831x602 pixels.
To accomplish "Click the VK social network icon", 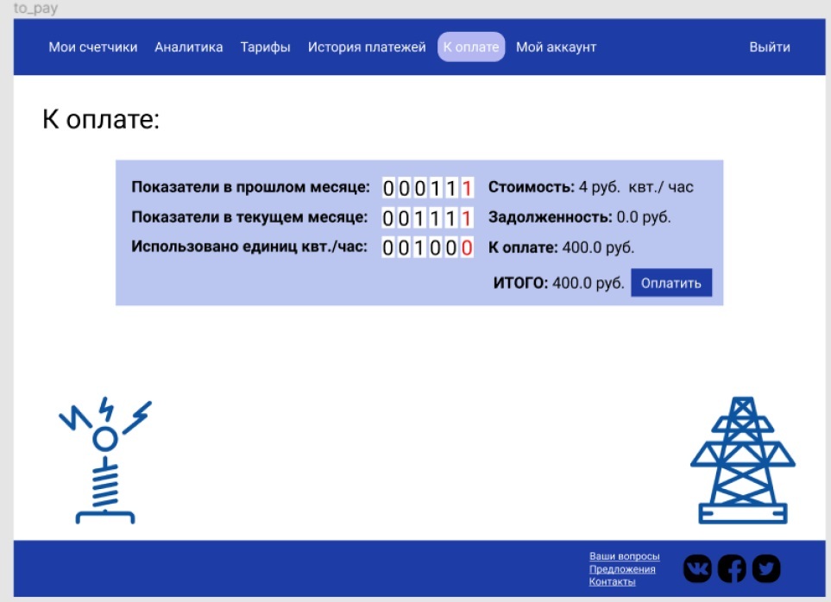I will coord(698,568).
